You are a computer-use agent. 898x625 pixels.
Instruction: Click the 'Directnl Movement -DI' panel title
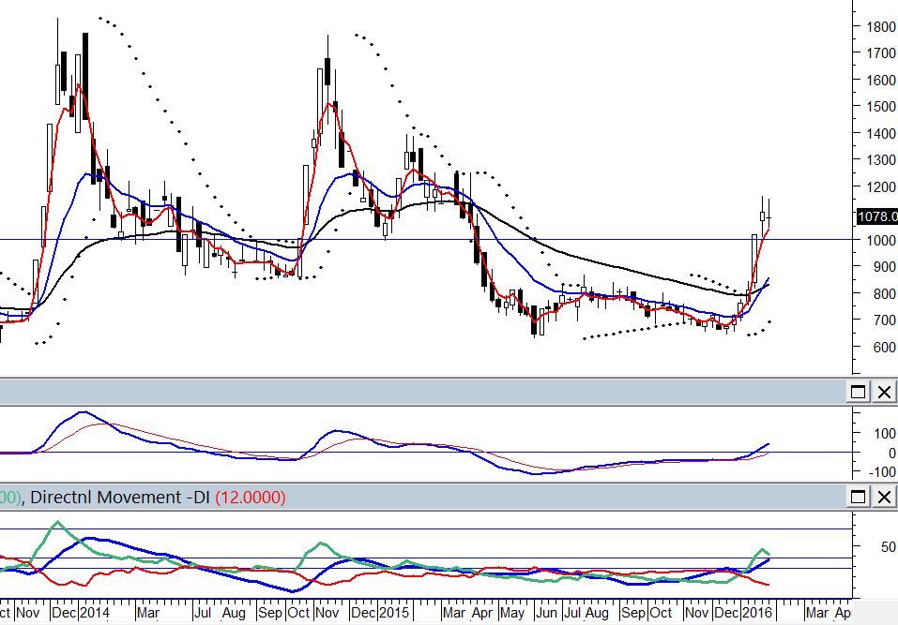(120, 497)
